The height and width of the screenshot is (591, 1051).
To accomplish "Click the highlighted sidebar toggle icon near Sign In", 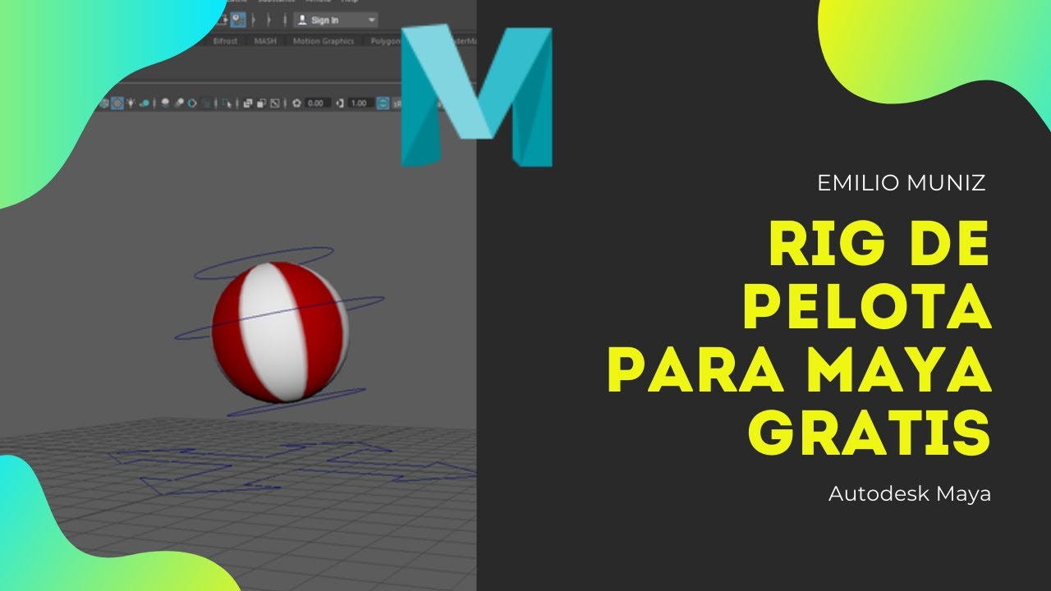I will 238,18.
